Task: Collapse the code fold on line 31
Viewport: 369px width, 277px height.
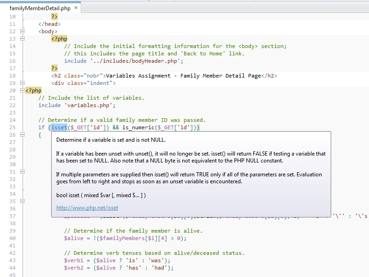Action: tap(22, 172)
